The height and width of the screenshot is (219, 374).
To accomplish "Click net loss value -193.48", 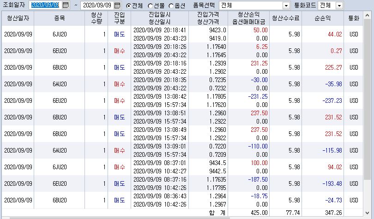I will (x=332, y=184).
